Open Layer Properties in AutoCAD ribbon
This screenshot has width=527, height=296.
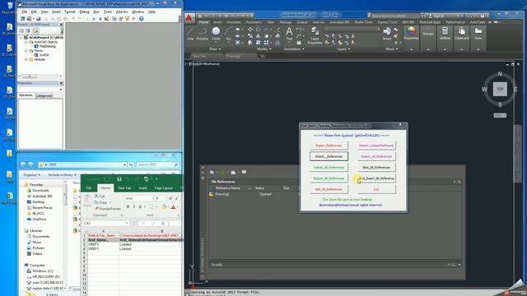point(315,36)
